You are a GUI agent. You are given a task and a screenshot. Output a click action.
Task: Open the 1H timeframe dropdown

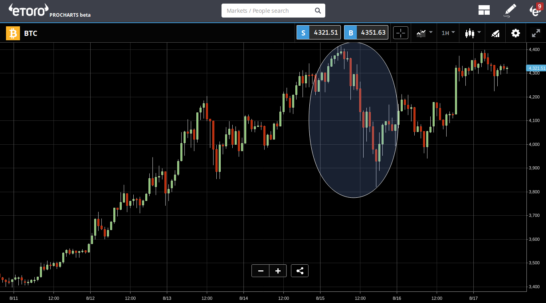[x=448, y=33]
